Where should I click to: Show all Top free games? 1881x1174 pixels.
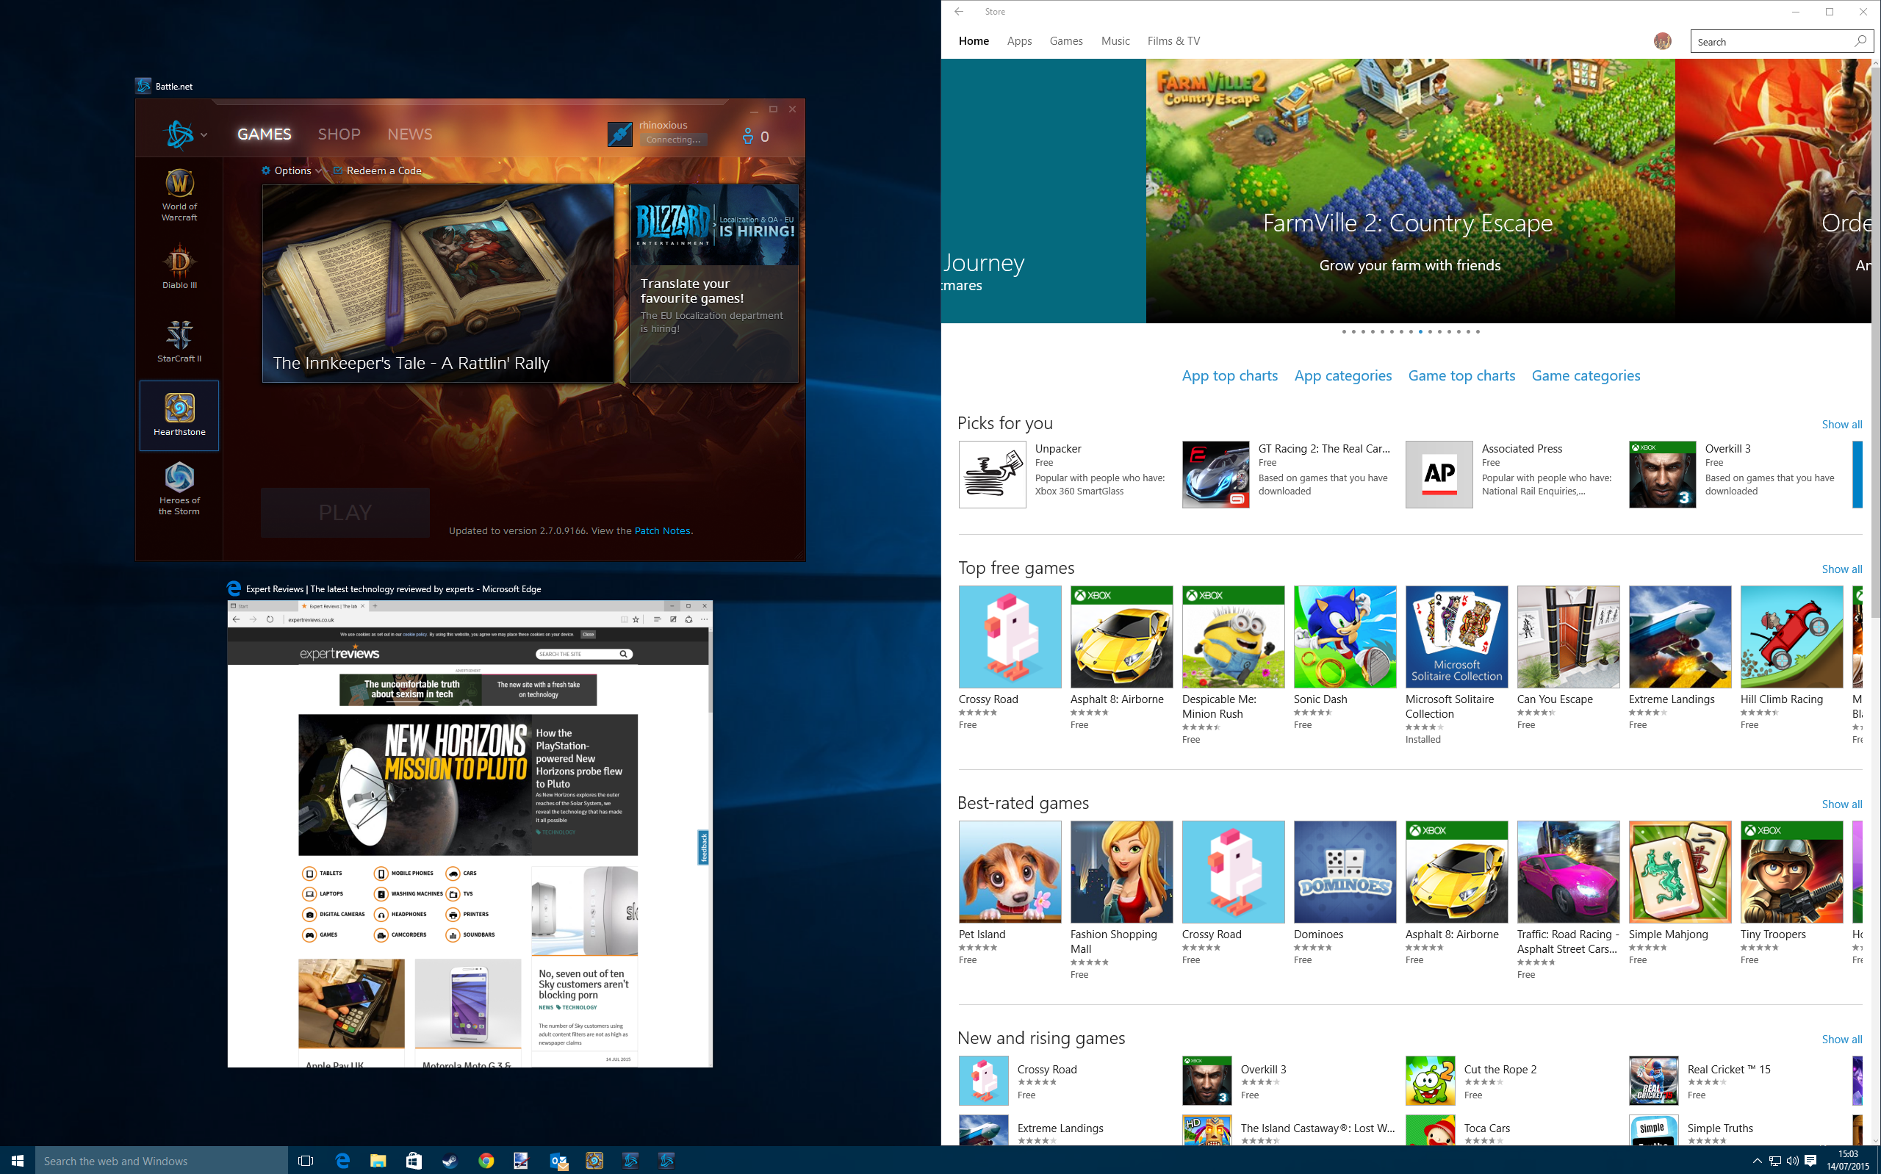click(x=1841, y=569)
